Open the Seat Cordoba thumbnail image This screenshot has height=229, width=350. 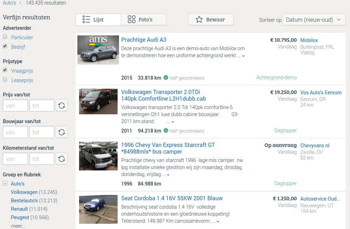point(98,209)
